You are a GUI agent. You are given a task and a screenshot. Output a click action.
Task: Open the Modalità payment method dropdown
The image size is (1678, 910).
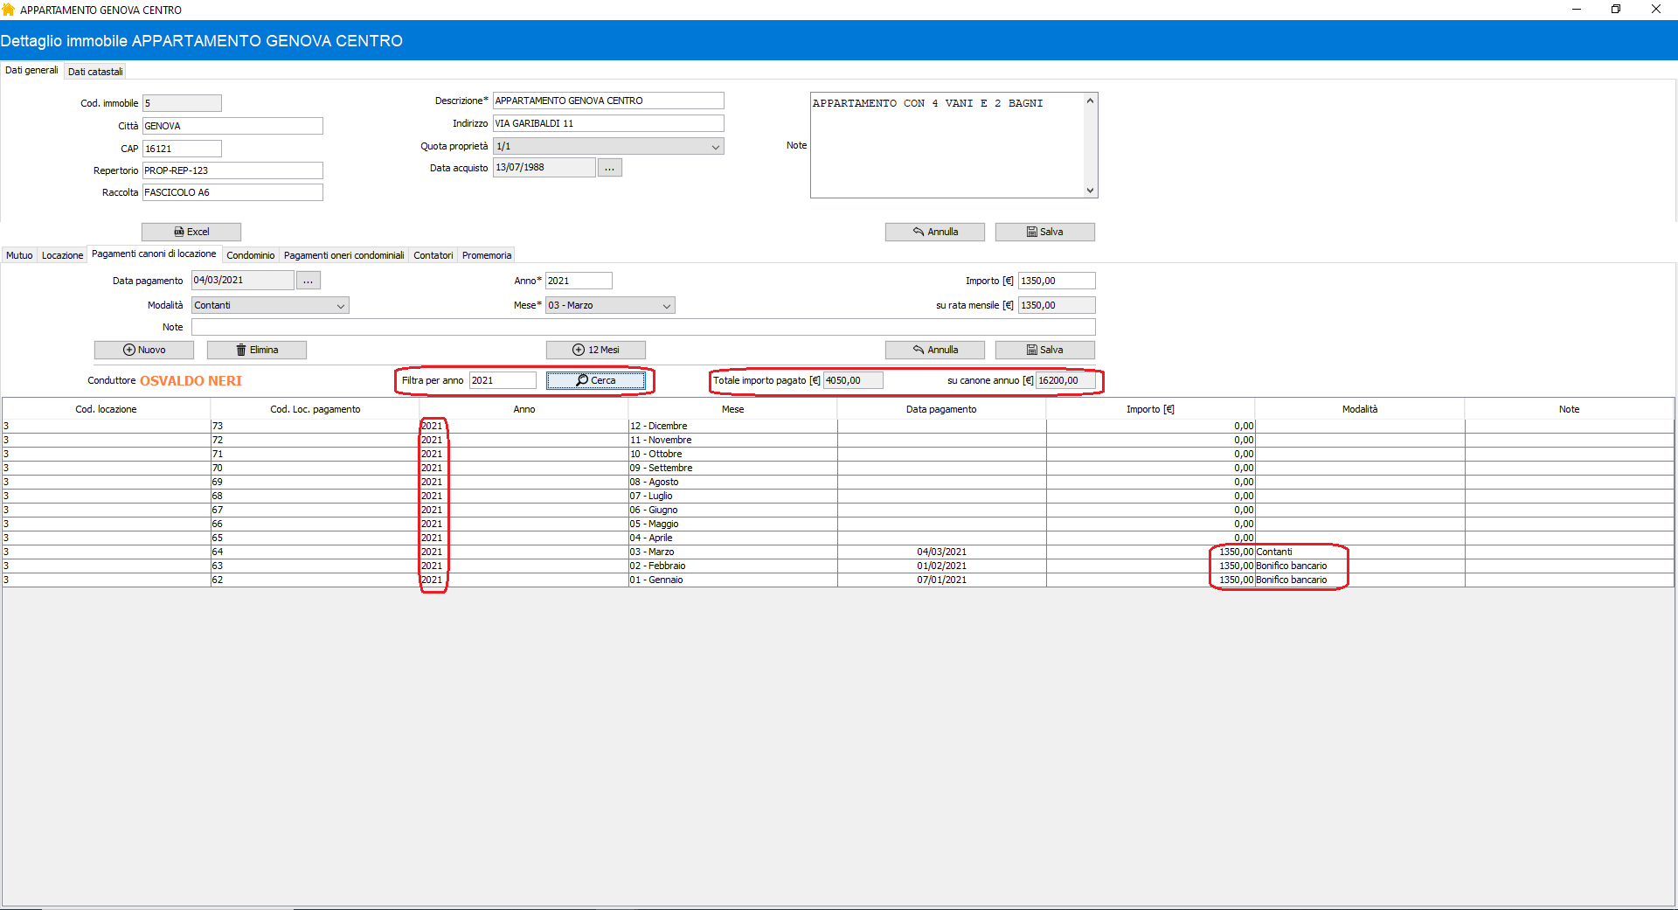coord(340,306)
